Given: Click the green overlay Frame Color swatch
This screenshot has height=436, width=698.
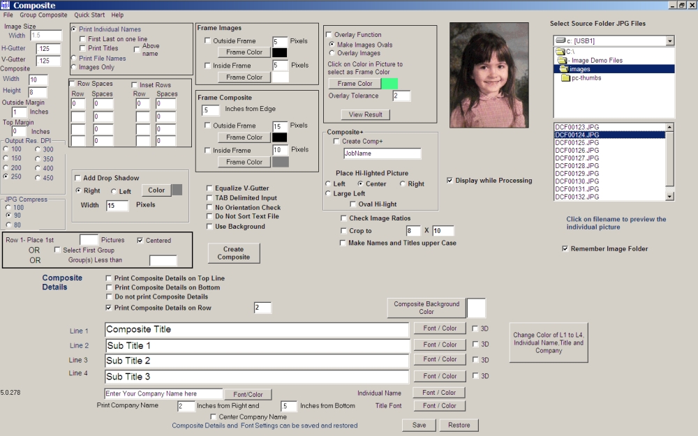Looking at the screenshot, I should point(389,84).
